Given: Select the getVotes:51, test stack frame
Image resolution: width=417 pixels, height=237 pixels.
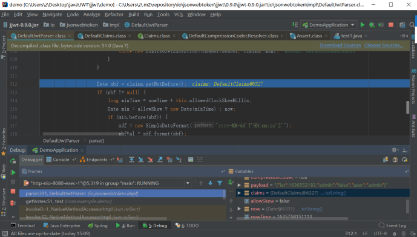Looking at the screenshot, I should point(122,201).
